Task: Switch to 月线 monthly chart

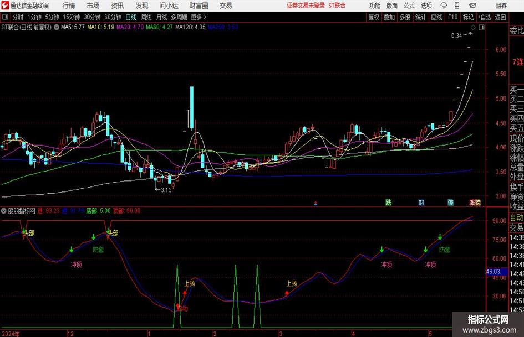Action: [x=161, y=17]
